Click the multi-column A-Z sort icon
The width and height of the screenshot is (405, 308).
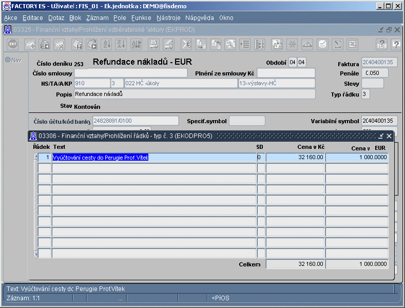coord(136,44)
